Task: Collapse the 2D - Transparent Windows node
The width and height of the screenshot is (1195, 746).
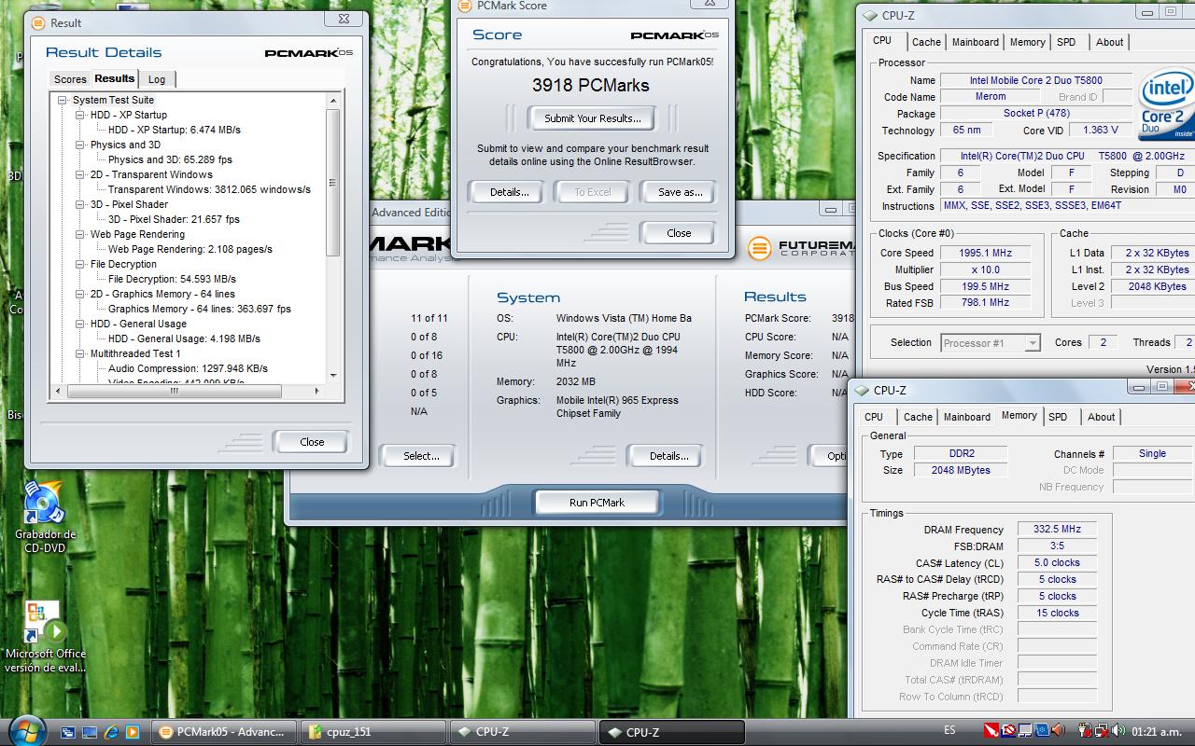Action: (x=80, y=174)
